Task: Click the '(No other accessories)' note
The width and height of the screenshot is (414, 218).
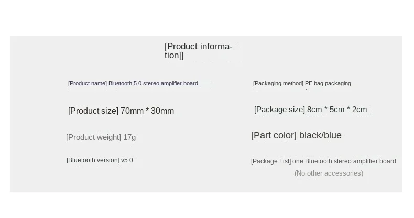Action: 329,173
